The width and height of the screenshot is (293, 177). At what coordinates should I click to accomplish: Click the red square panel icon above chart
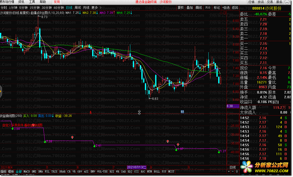(x=225, y=13)
